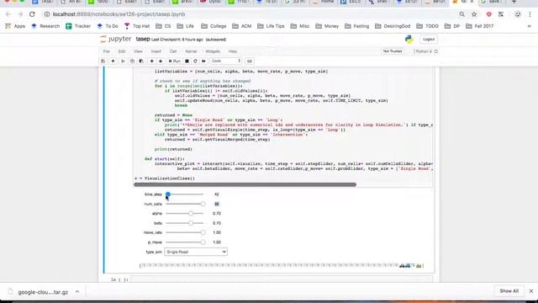Click Show All downloads button
This screenshot has height=303, width=538.
(509, 291)
